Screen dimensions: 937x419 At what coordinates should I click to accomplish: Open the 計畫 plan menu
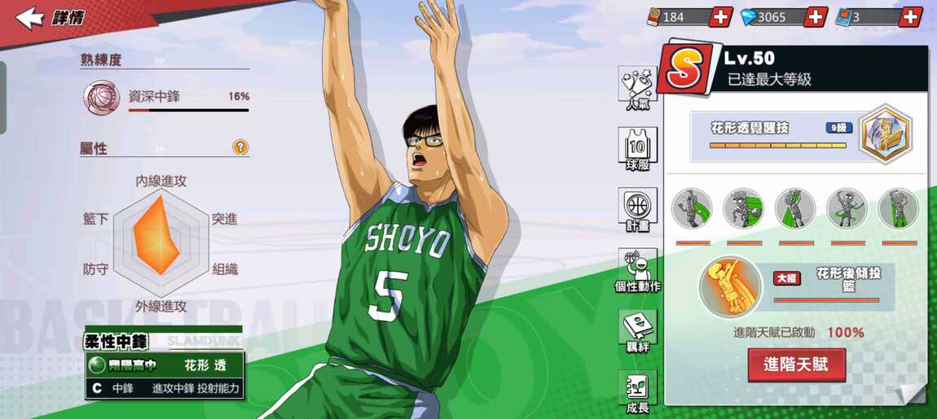pos(638,210)
